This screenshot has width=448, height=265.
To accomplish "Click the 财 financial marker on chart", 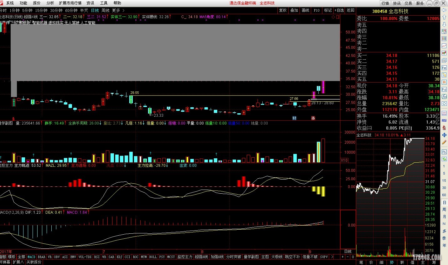I will point(294,118).
